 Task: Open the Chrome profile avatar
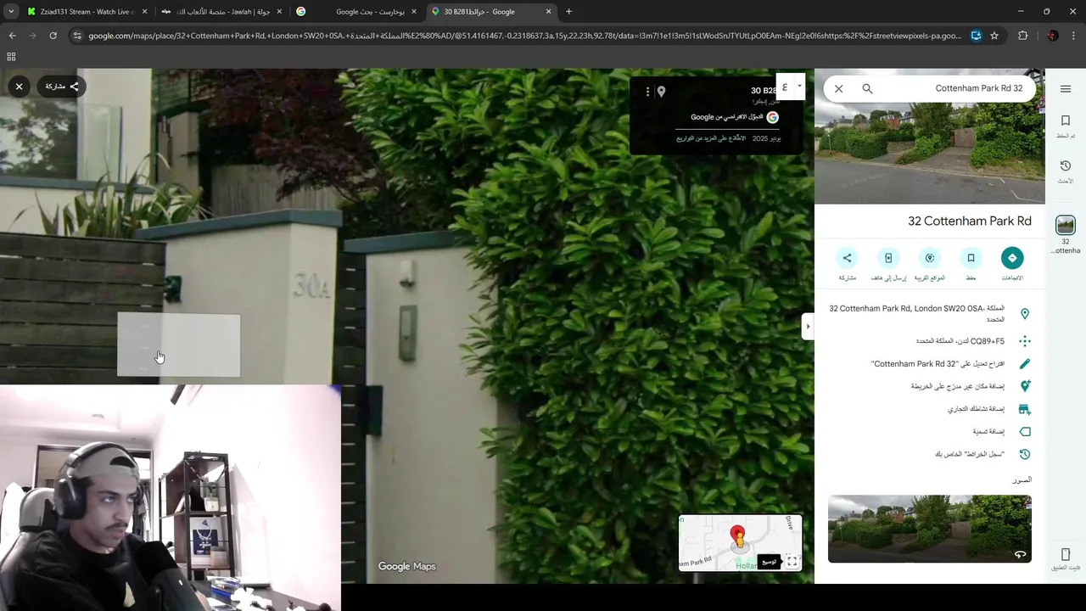[1053, 36]
